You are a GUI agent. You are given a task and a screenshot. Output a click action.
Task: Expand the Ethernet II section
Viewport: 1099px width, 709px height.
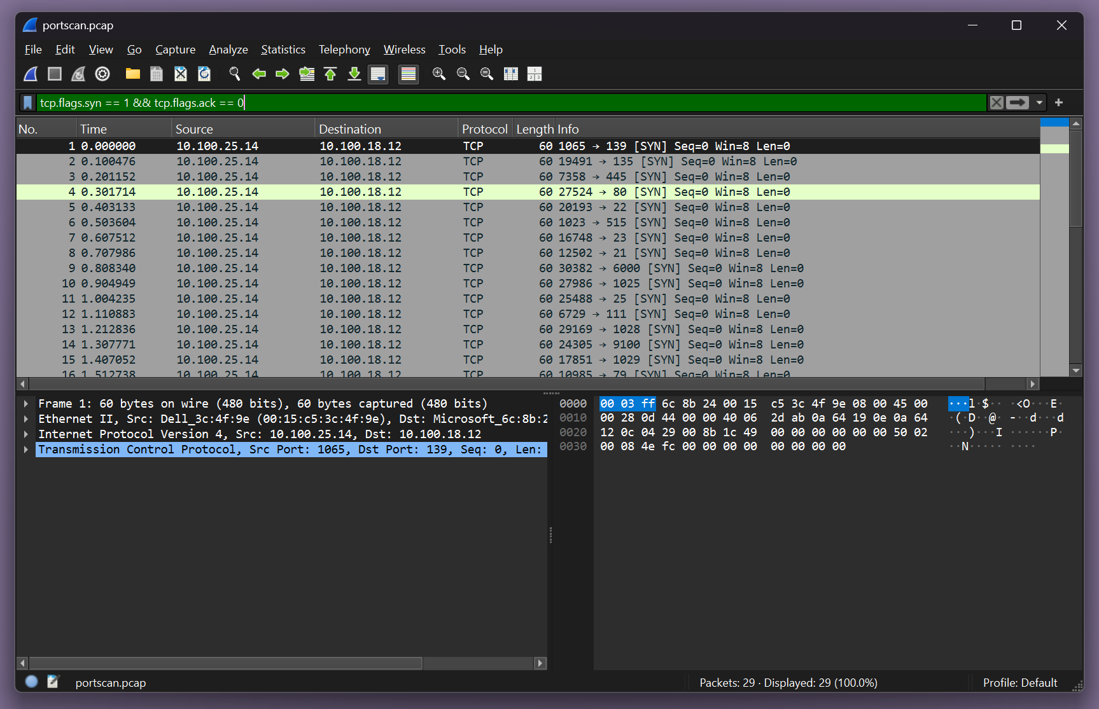(x=25, y=419)
